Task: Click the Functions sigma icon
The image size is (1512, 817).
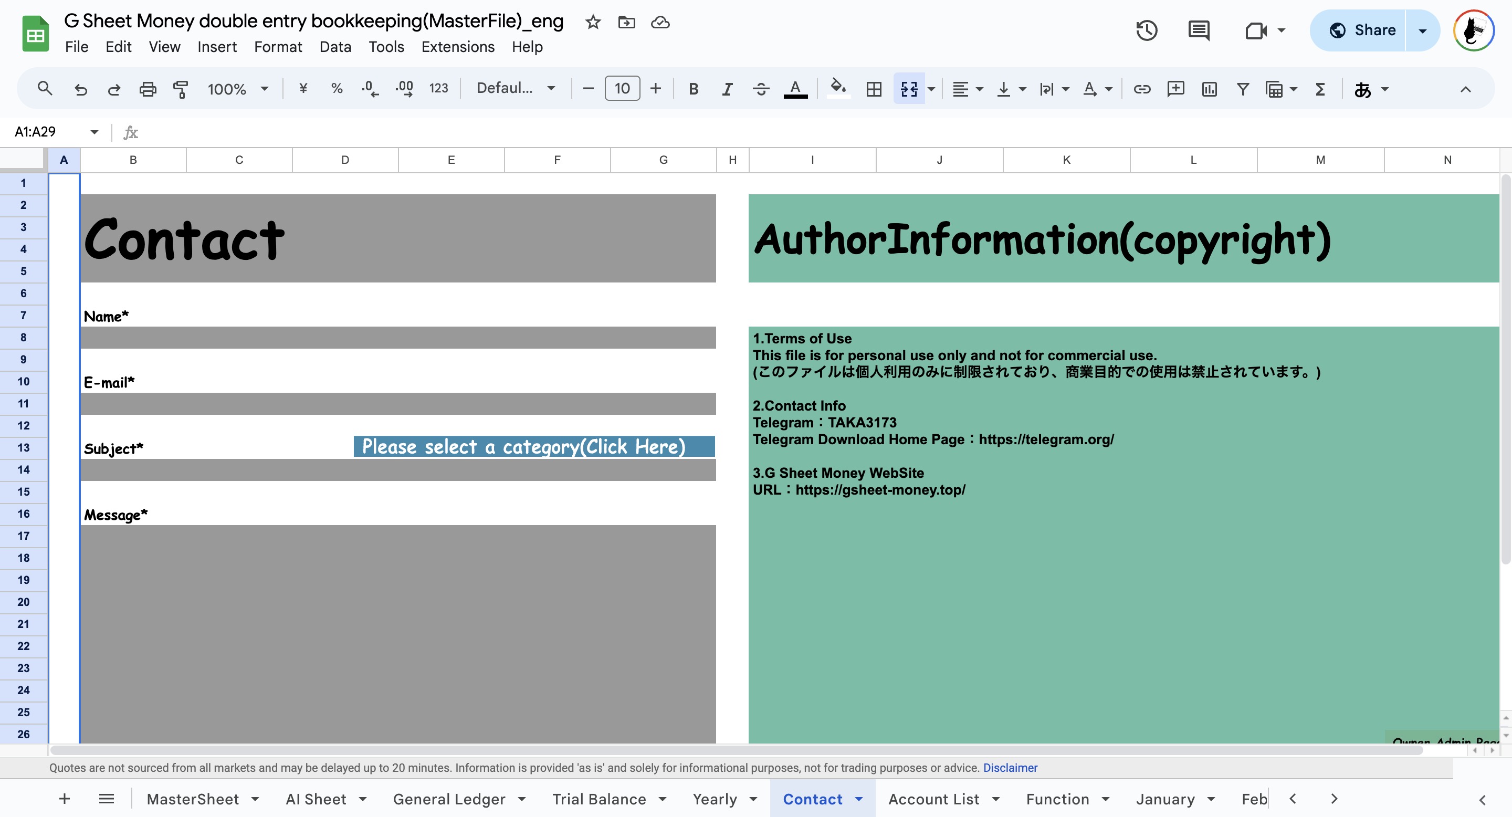Action: click(1320, 89)
